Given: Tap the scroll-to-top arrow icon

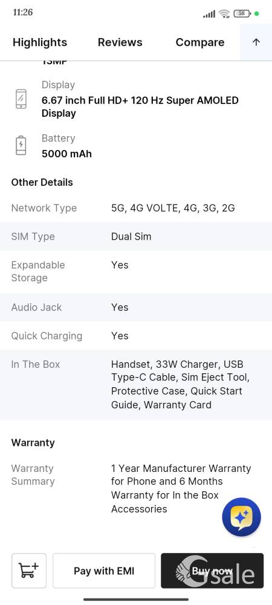Looking at the screenshot, I should pyautogui.click(x=256, y=42).
